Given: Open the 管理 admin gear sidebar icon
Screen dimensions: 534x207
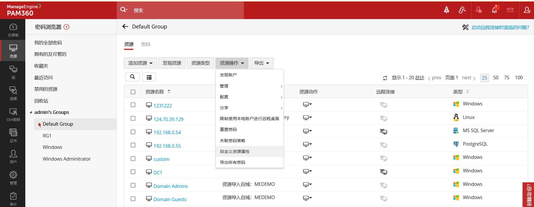Looking at the screenshot, I should [x=13, y=178].
